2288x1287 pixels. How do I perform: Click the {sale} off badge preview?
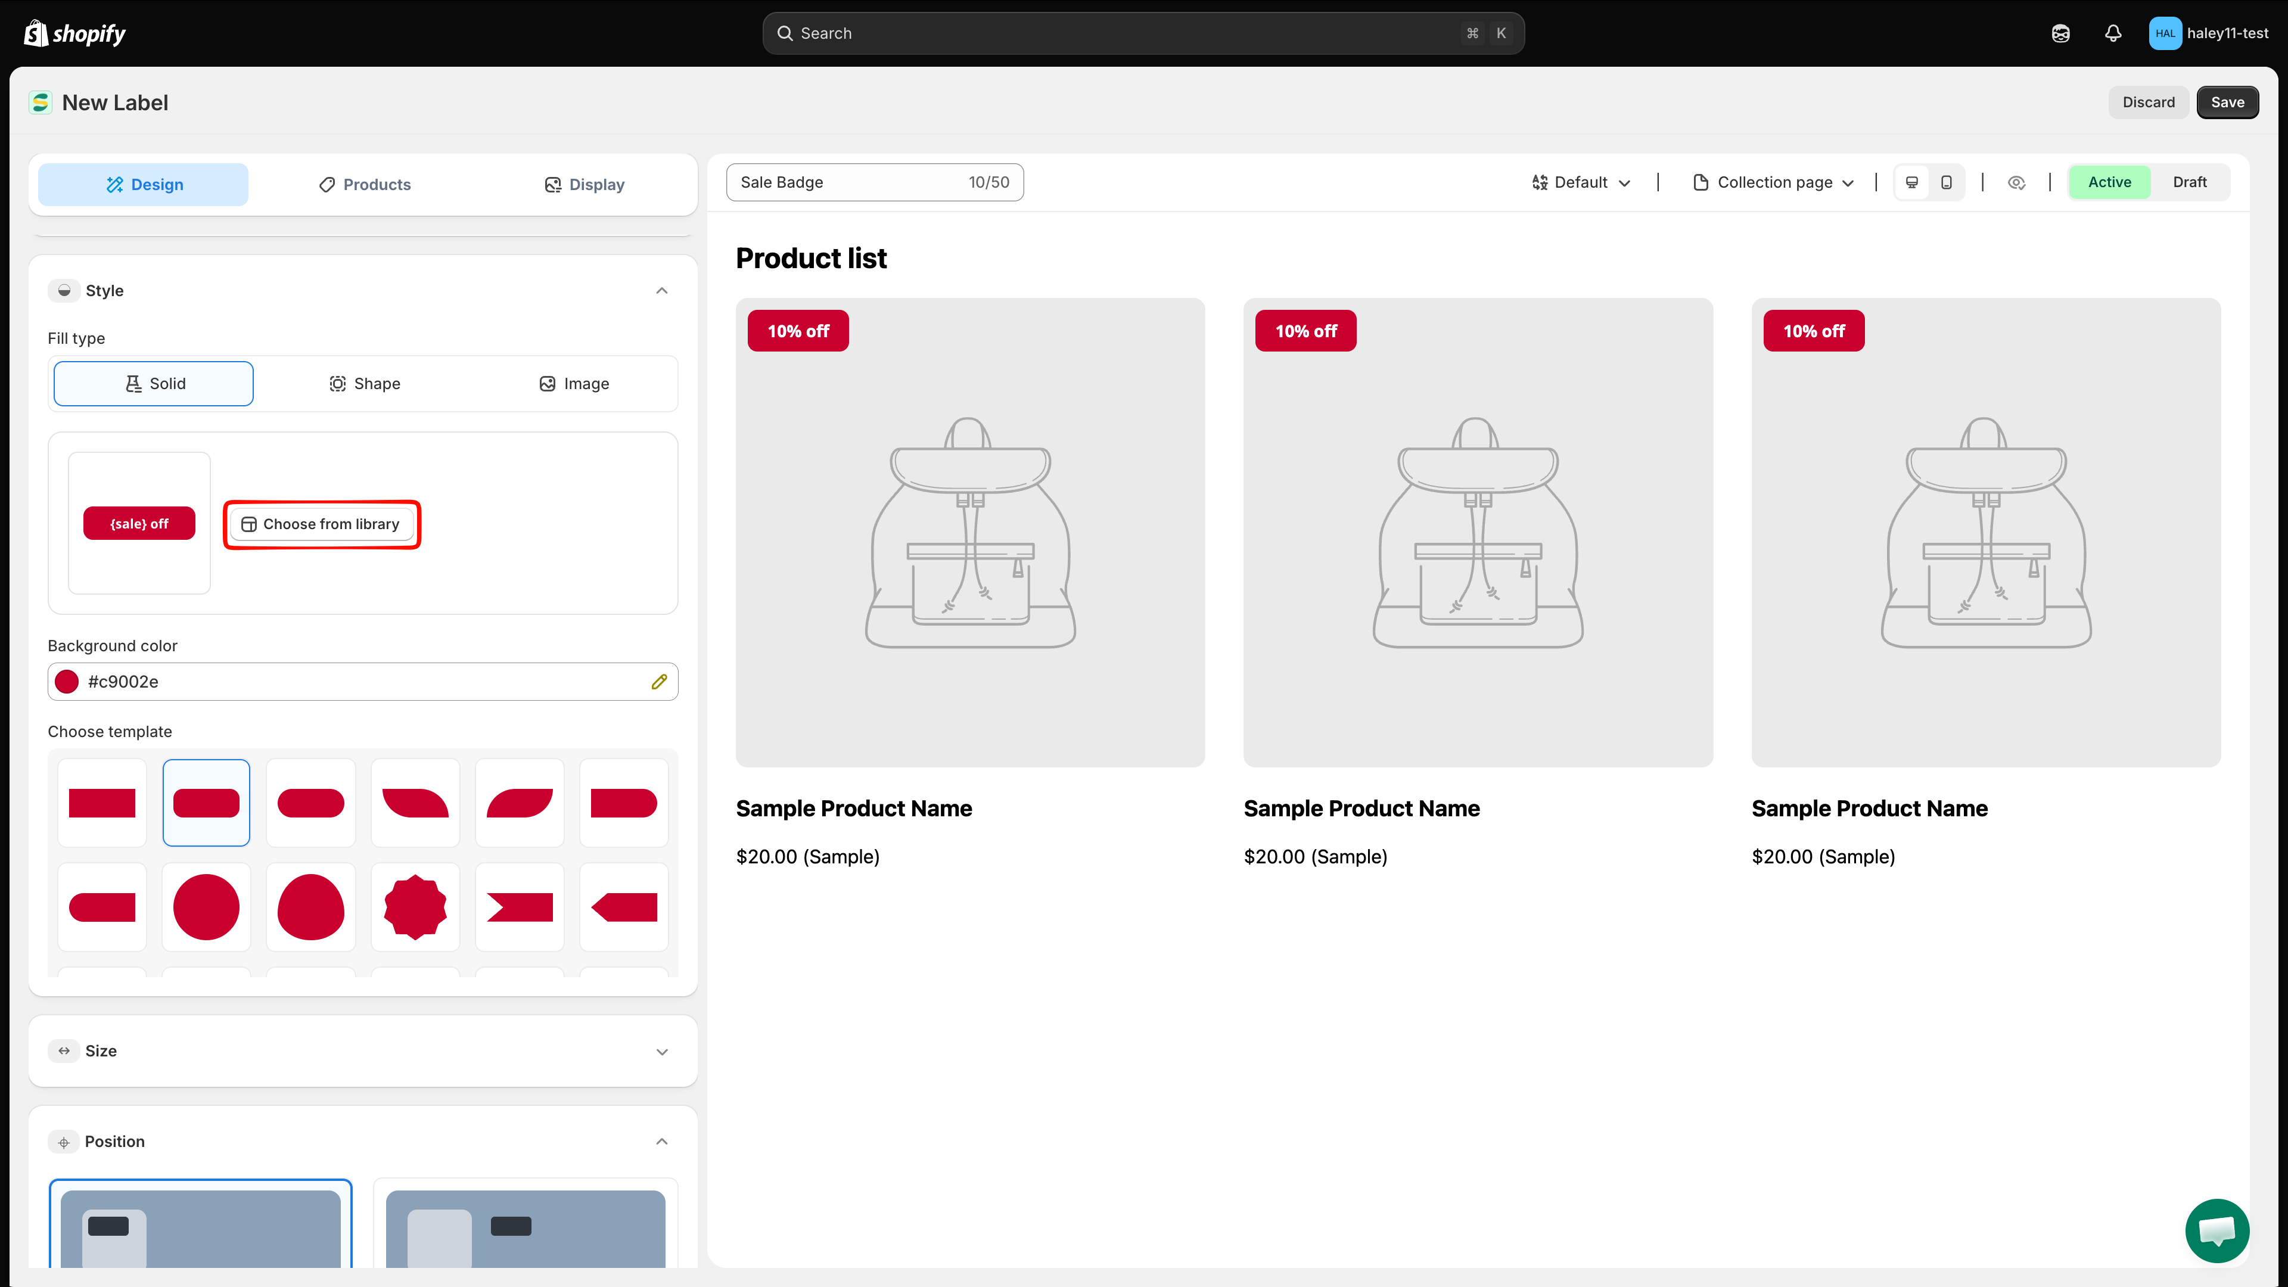coord(139,523)
